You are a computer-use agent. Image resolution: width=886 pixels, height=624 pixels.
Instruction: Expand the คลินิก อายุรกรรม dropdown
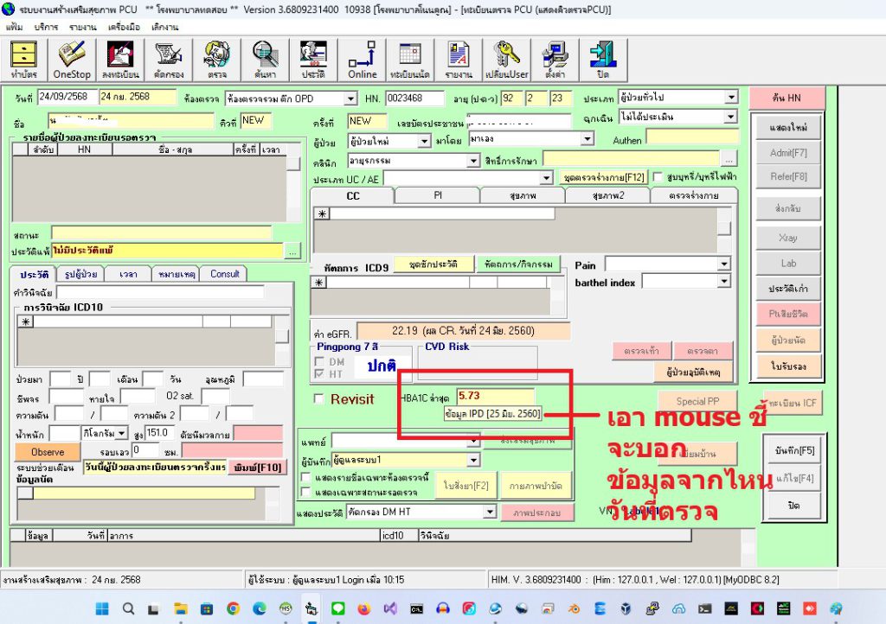click(473, 160)
